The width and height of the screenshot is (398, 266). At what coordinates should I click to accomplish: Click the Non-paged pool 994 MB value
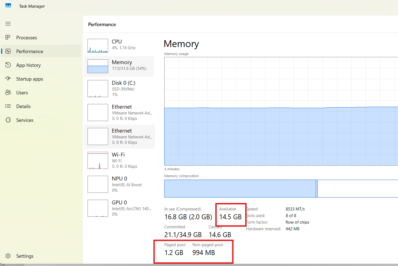[204, 253]
